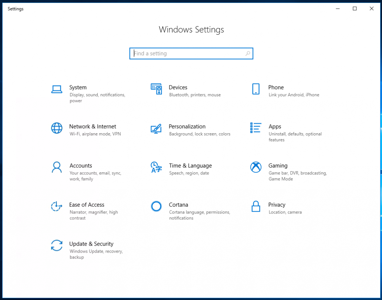Screen dimensions: 382x300
Task: Click the Ease of Access icon
Action: pyautogui.click(x=56, y=206)
